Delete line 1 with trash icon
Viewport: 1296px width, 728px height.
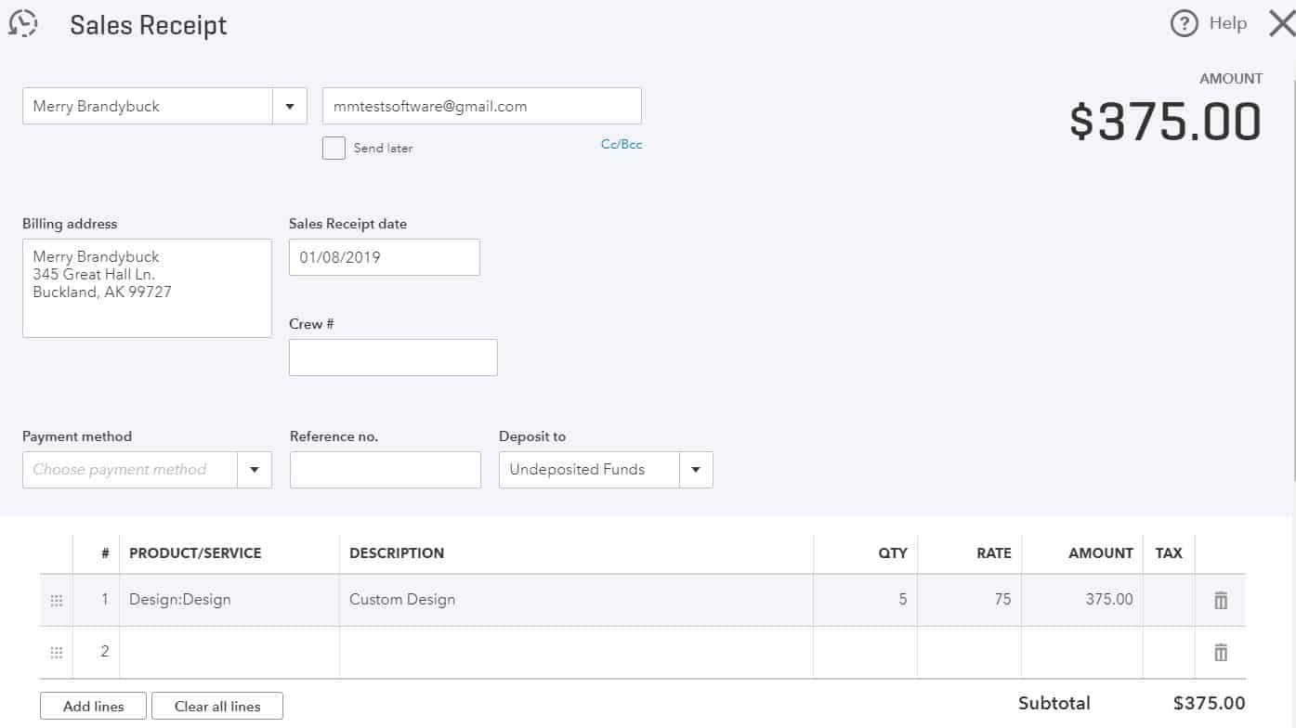(x=1221, y=600)
